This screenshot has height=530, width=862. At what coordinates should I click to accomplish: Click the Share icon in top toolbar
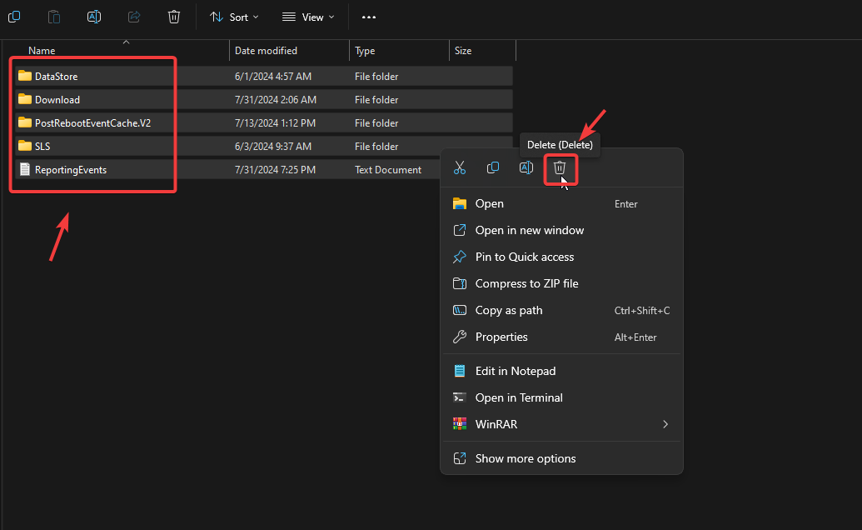point(134,17)
